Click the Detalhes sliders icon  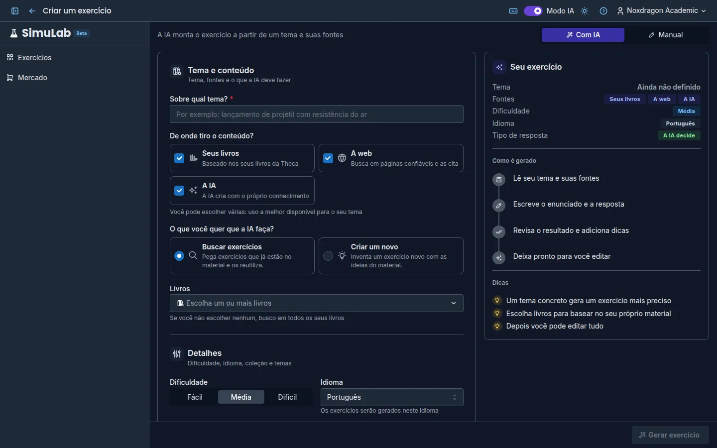[x=177, y=354]
